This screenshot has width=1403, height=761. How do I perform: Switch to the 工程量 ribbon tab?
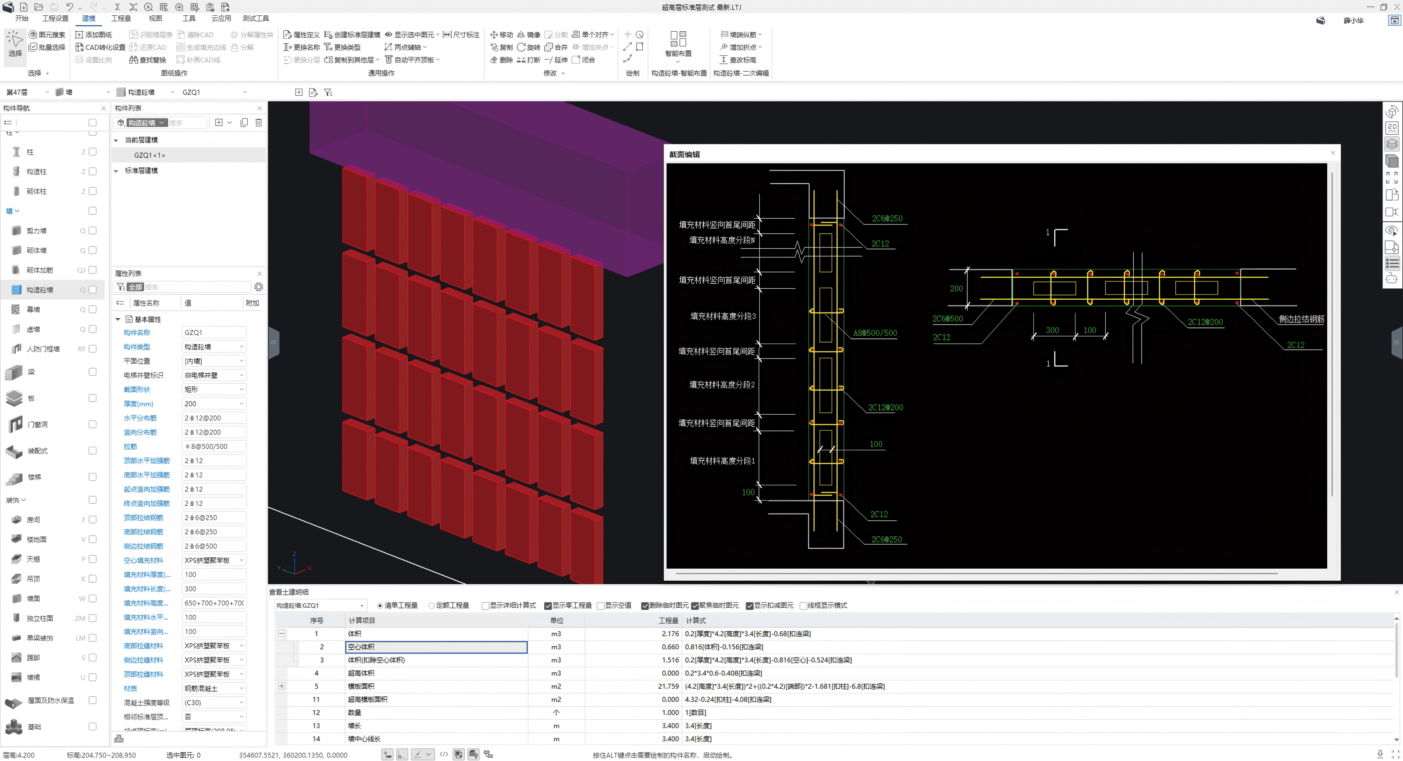[x=121, y=19]
